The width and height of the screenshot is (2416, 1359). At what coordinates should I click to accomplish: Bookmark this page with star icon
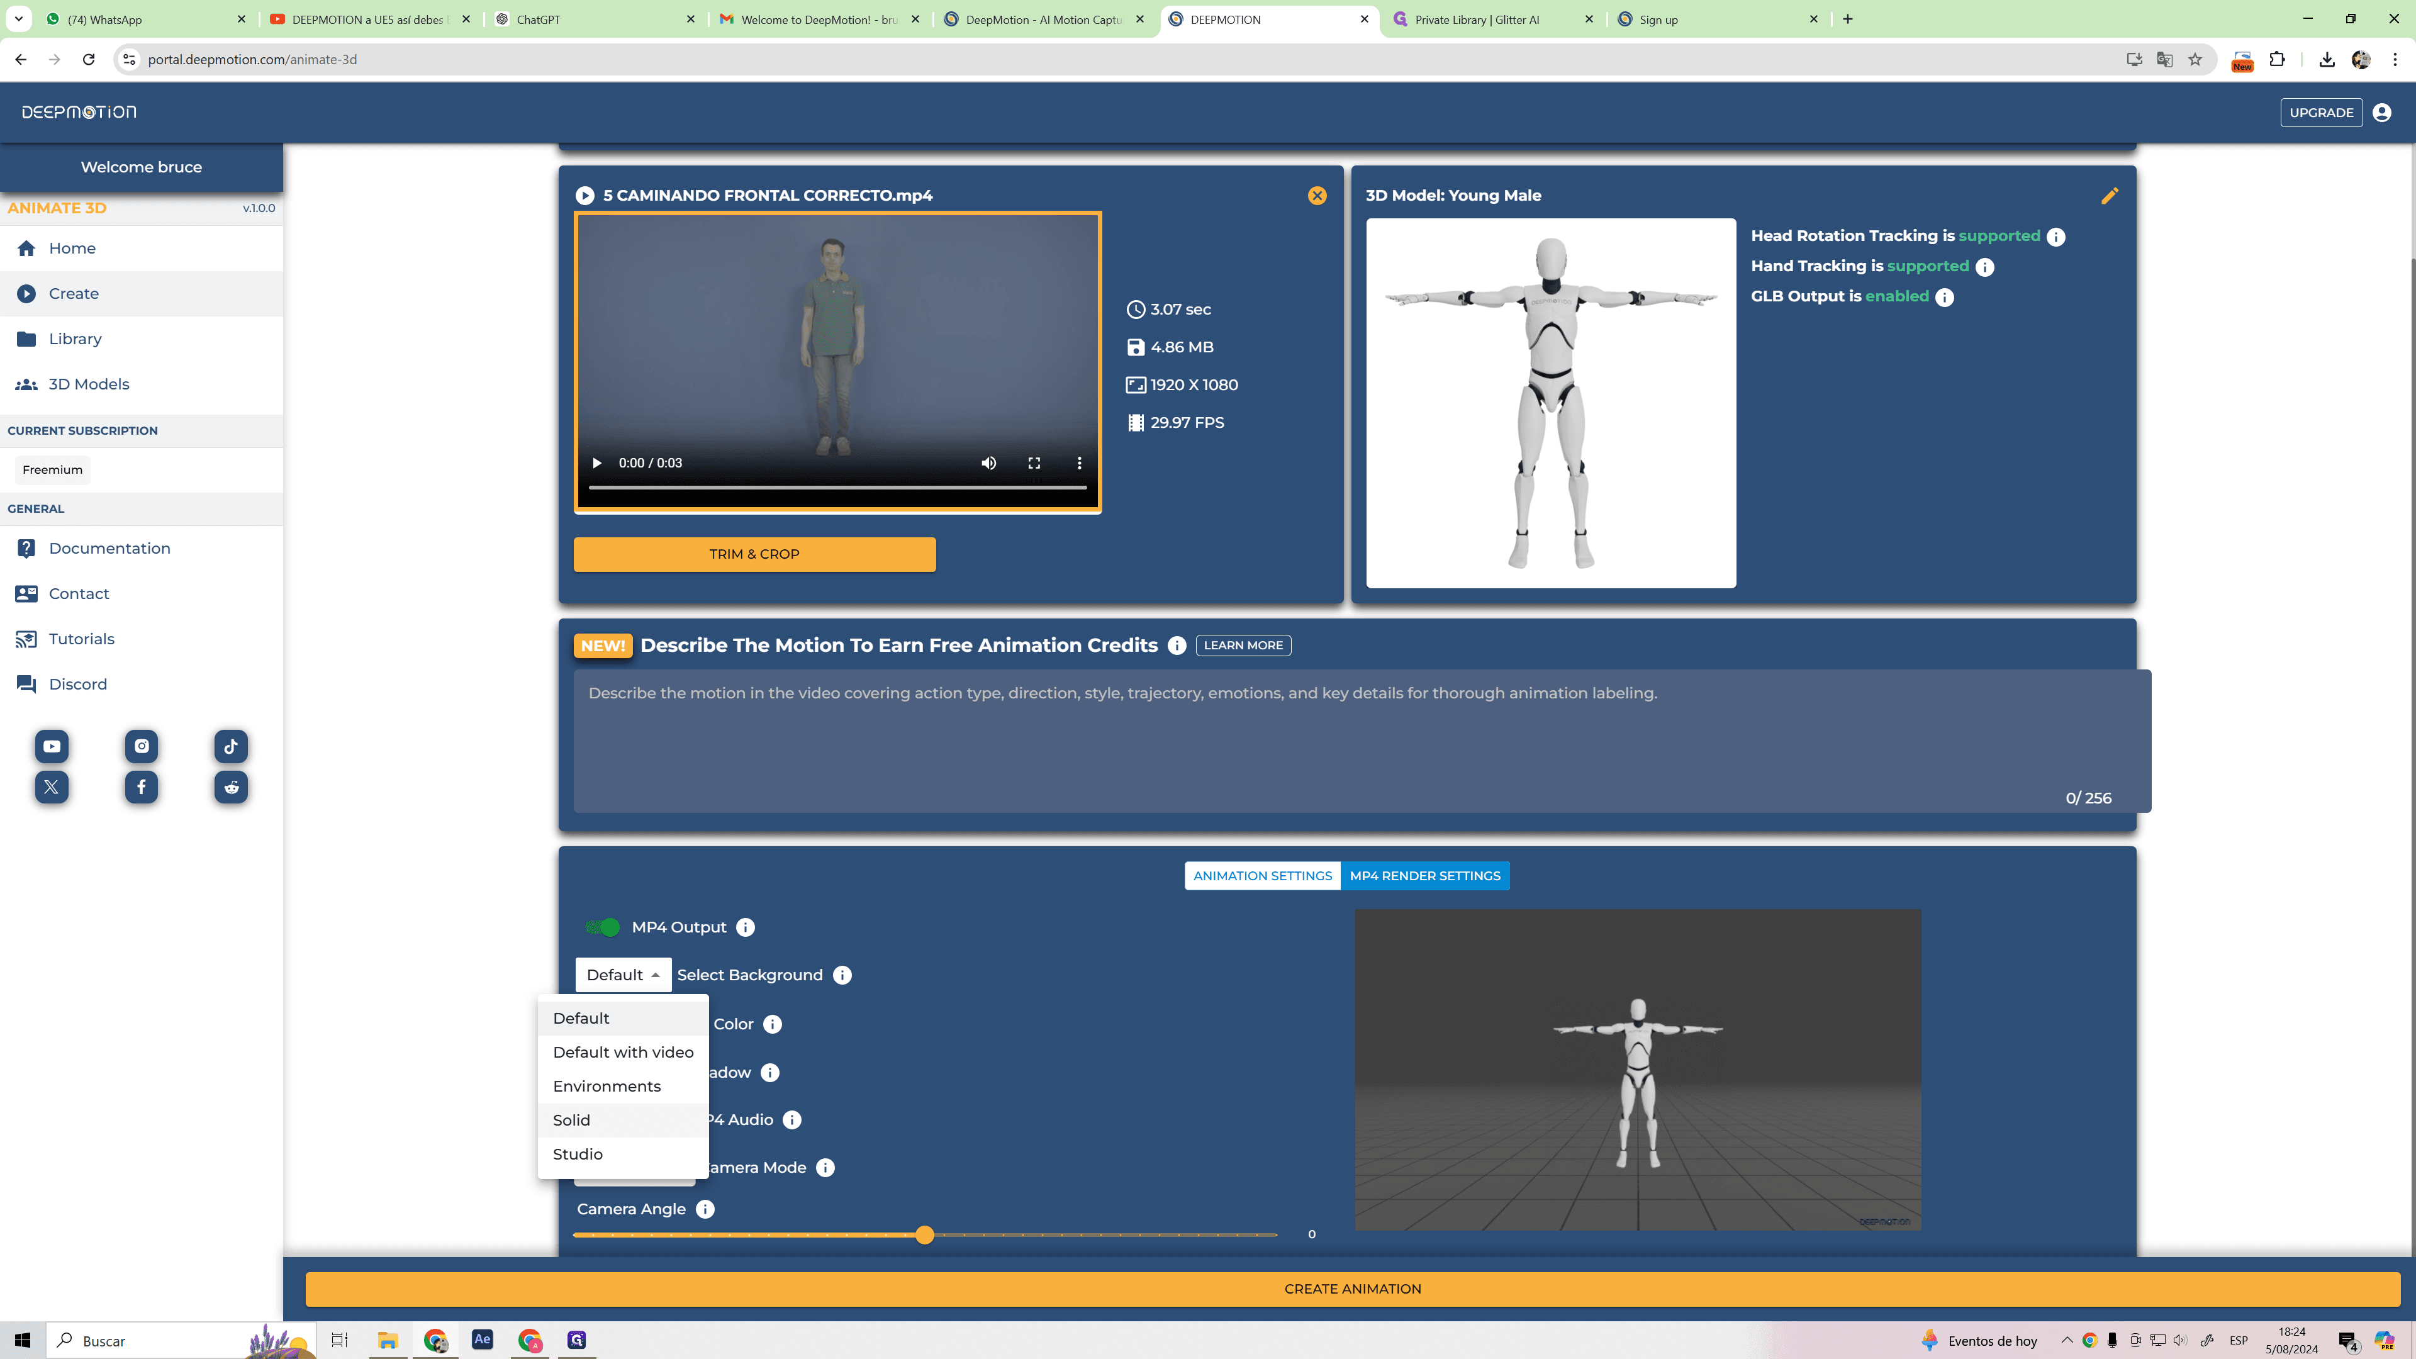point(2196,59)
